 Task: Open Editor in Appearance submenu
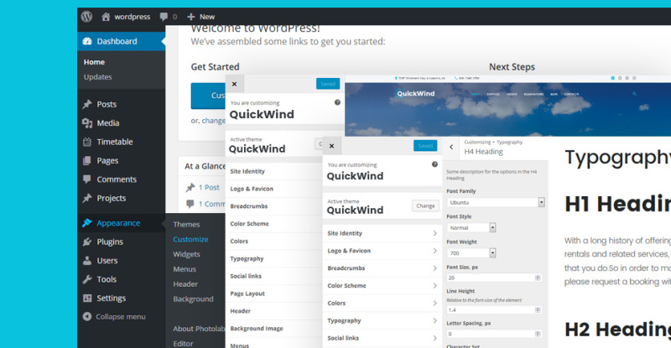tap(183, 344)
